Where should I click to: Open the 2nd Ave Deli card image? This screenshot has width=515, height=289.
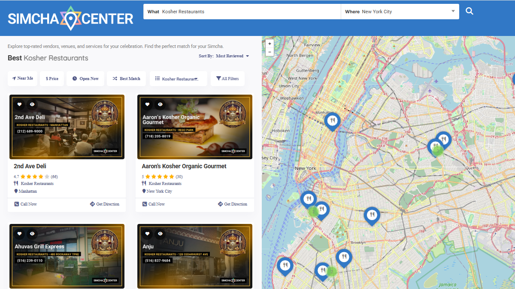[x=67, y=127]
